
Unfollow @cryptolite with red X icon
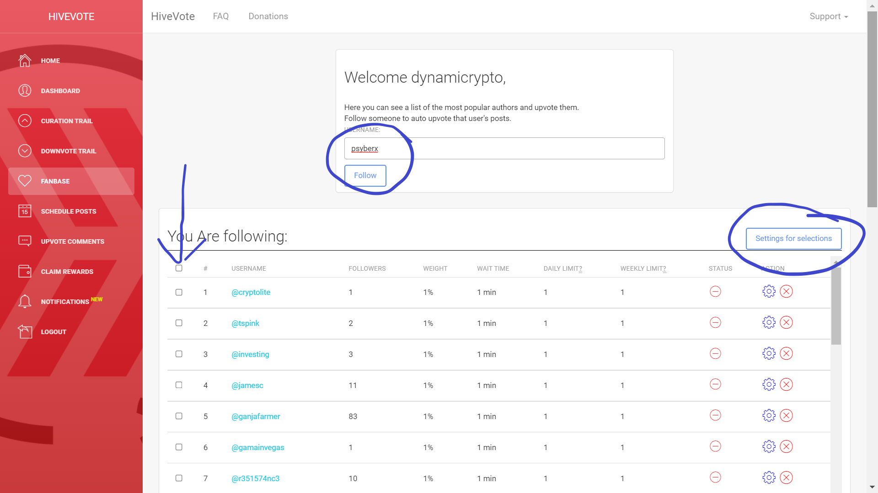point(786,291)
